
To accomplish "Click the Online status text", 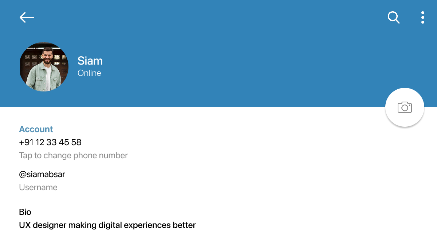I will pyautogui.click(x=89, y=73).
